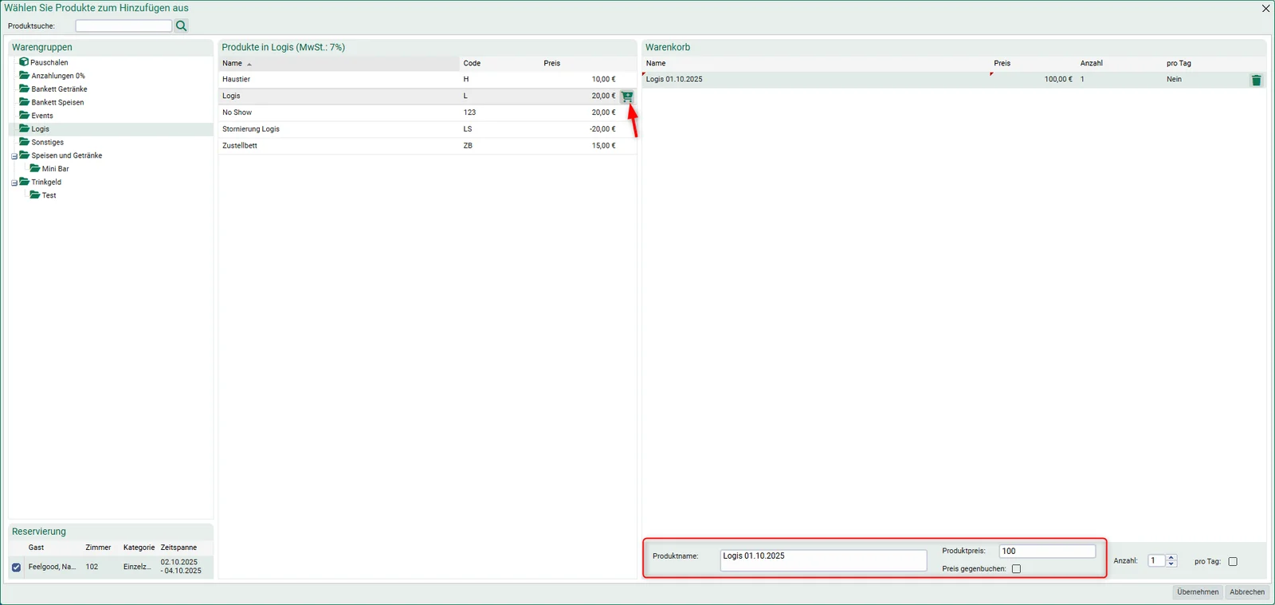Click the Produktpreis input field
The height and width of the screenshot is (605, 1275).
[1047, 552]
